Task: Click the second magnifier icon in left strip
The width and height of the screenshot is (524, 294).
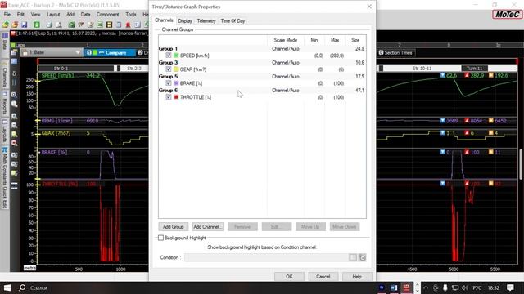Action: point(14,104)
